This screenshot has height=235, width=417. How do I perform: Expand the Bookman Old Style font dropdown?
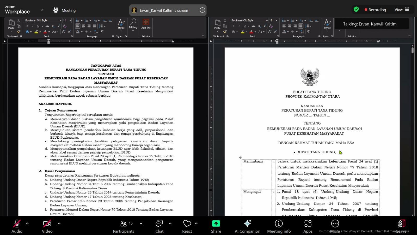[x=60, y=20]
